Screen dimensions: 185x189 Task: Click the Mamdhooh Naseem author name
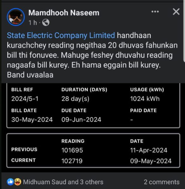pyautogui.click(x=64, y=13)
